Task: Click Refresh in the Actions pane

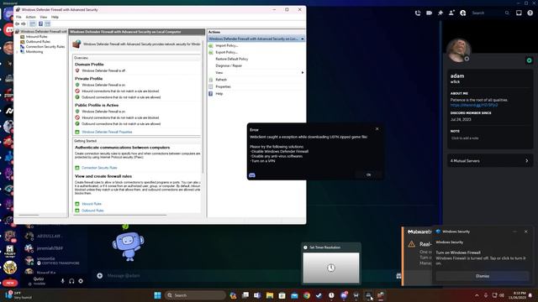Action: [x=221, y=80]
